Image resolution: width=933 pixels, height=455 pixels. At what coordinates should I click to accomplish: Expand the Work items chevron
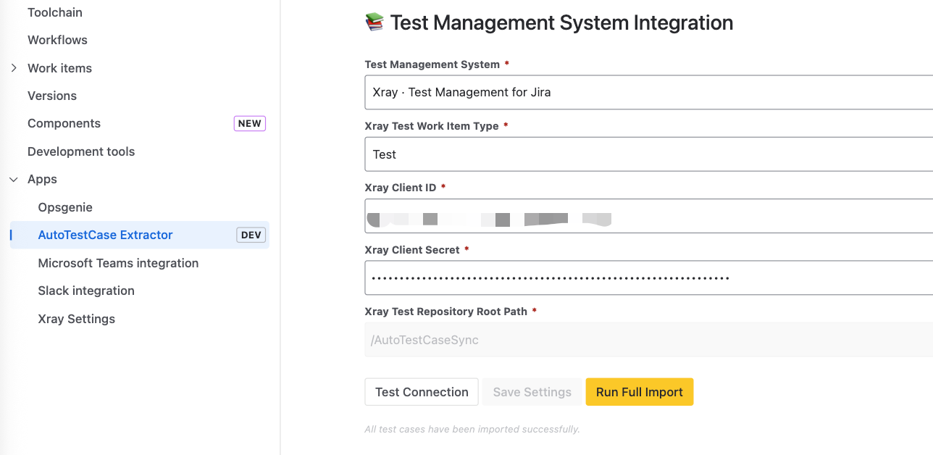click(x=14, y=67)
